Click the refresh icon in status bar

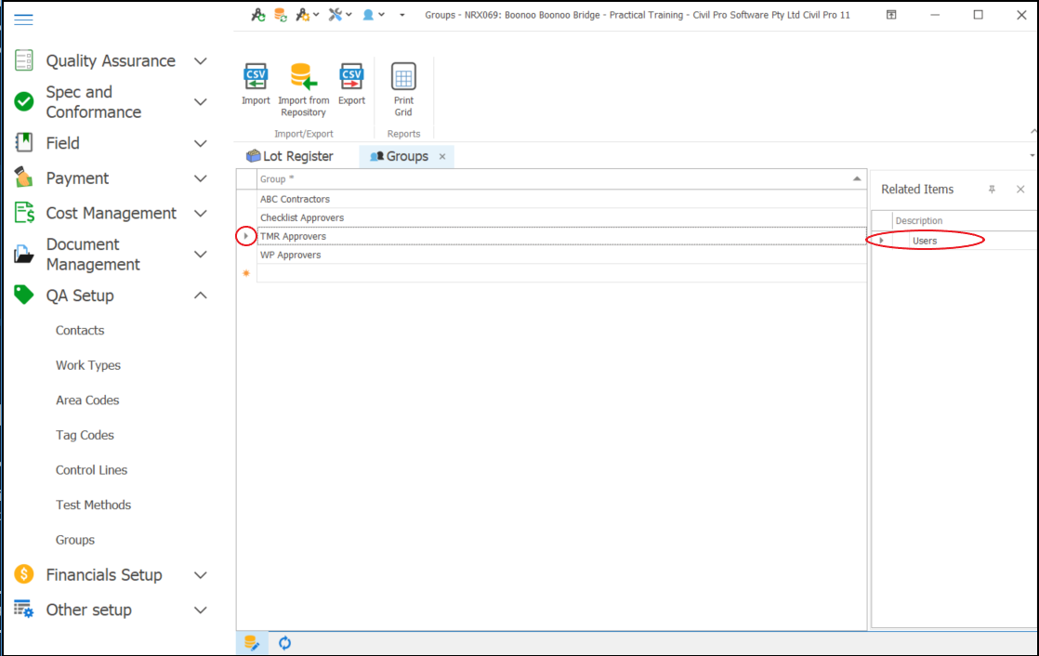(285, 643)
